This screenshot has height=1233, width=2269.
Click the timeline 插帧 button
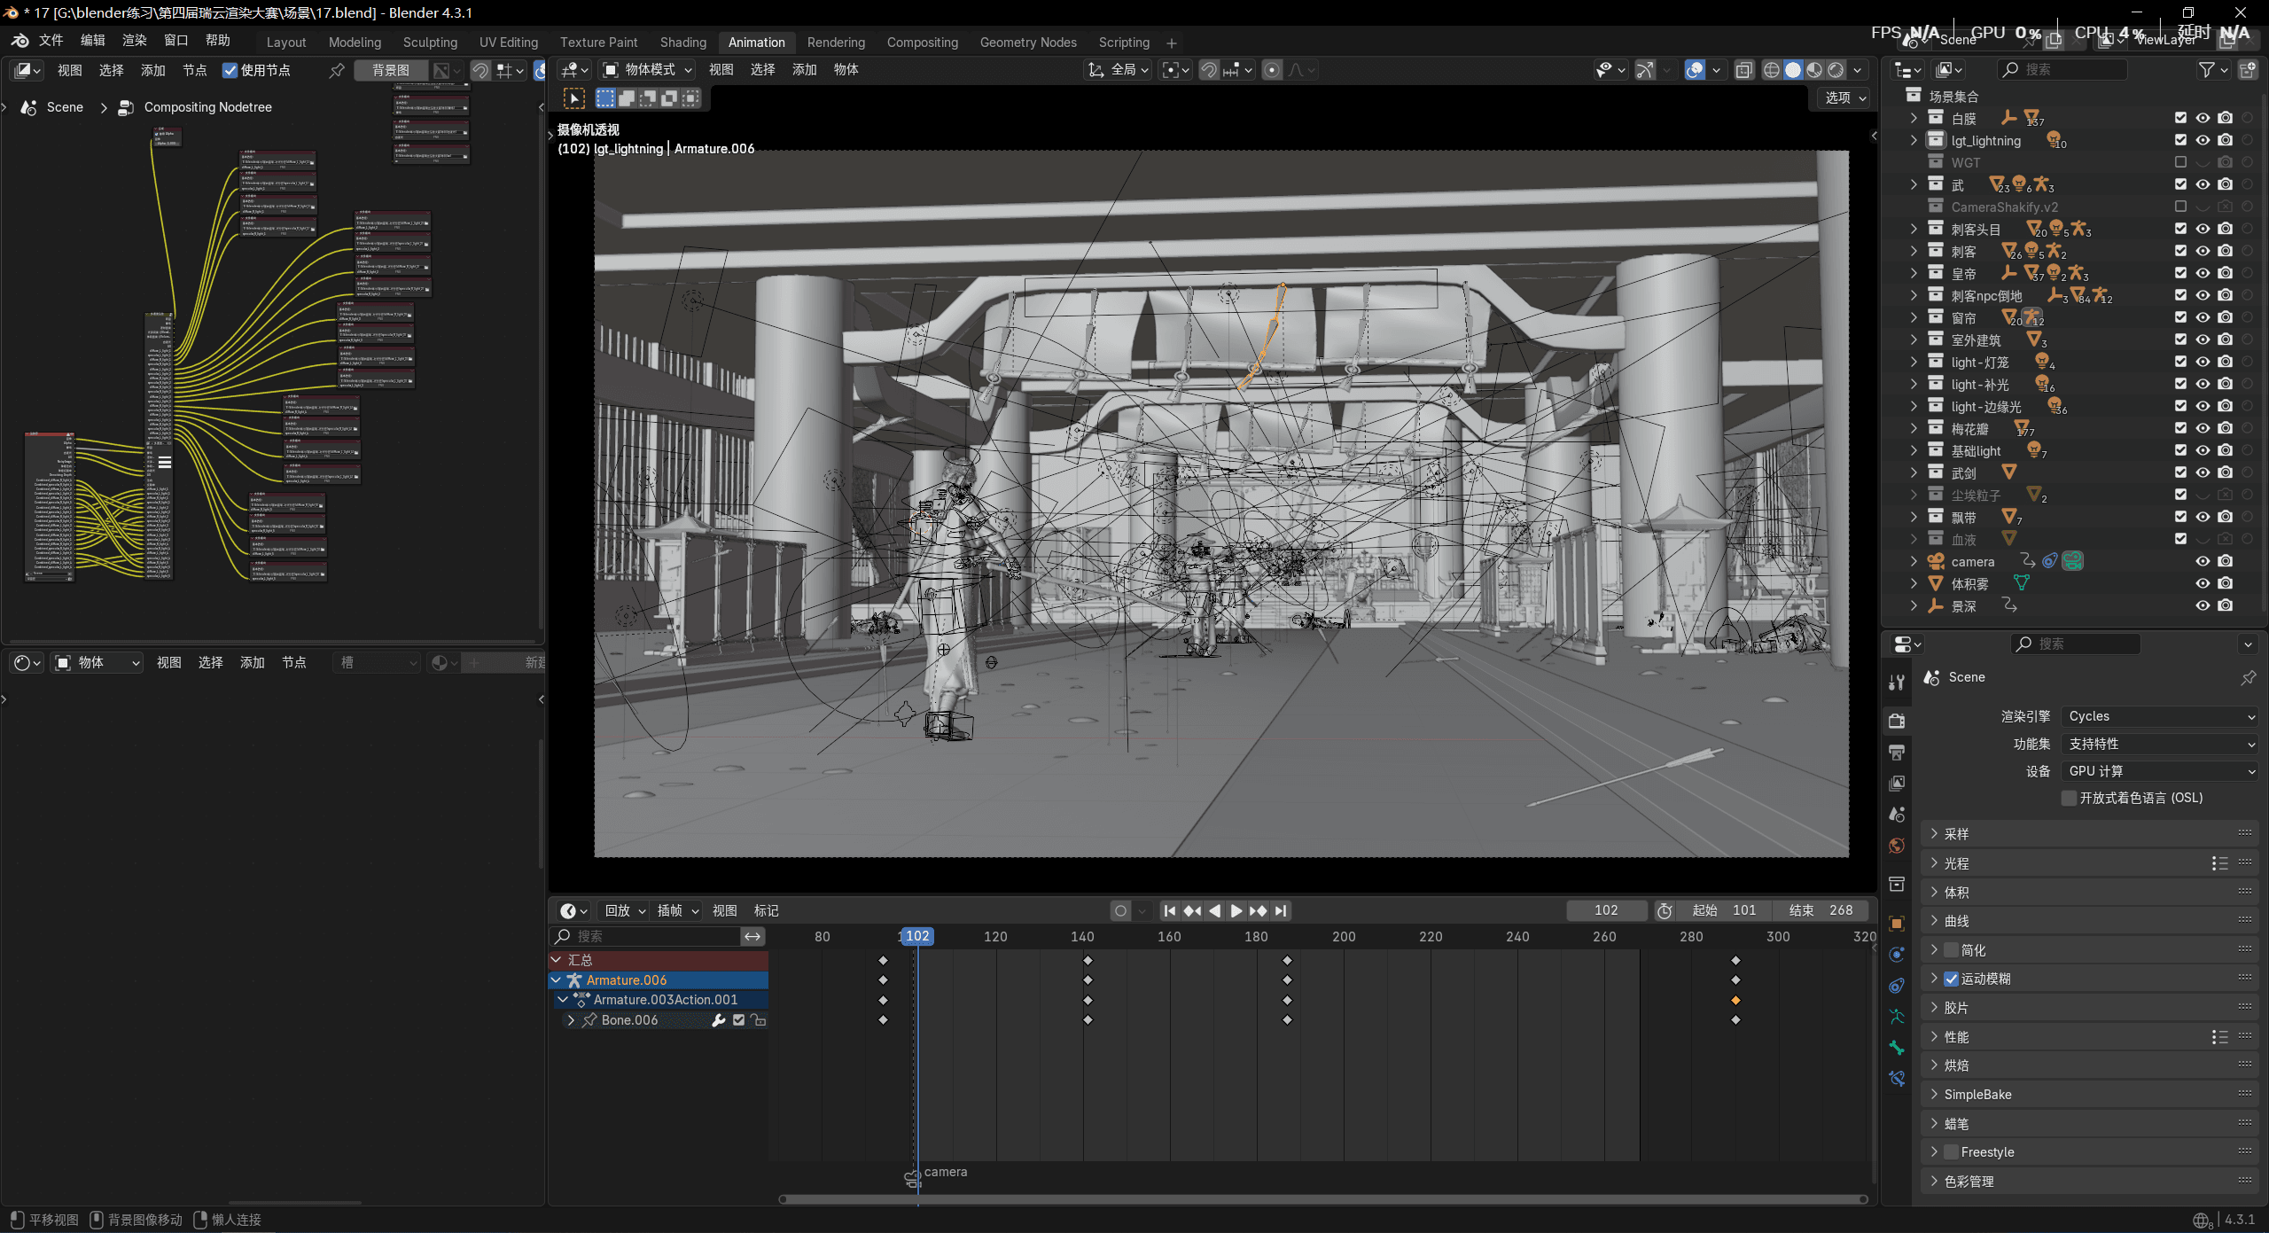tap(677, 910)
